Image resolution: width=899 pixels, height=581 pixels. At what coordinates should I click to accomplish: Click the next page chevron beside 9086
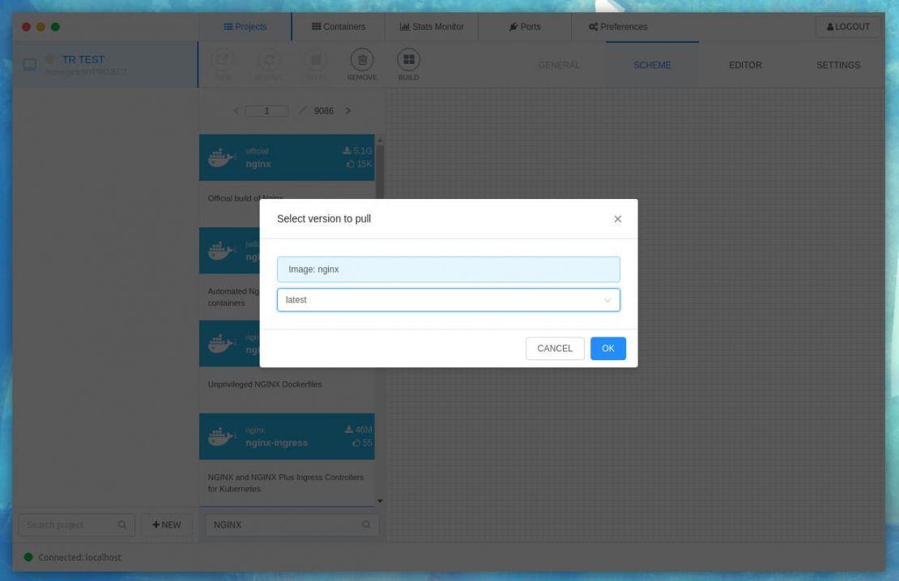[348, 110]
